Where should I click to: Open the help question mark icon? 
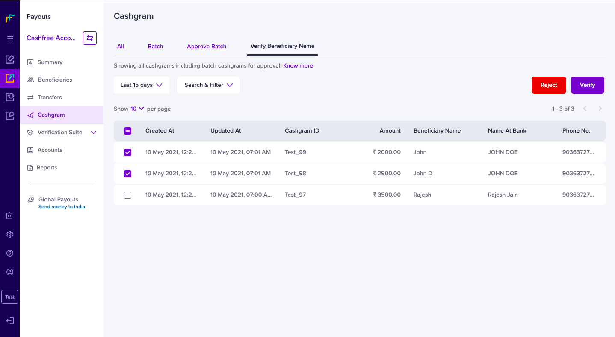click(10, 253)
